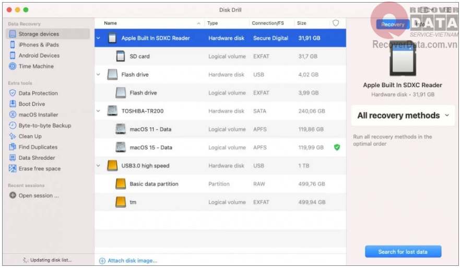Sort by the Name column sort arrow

click(199, 23)
